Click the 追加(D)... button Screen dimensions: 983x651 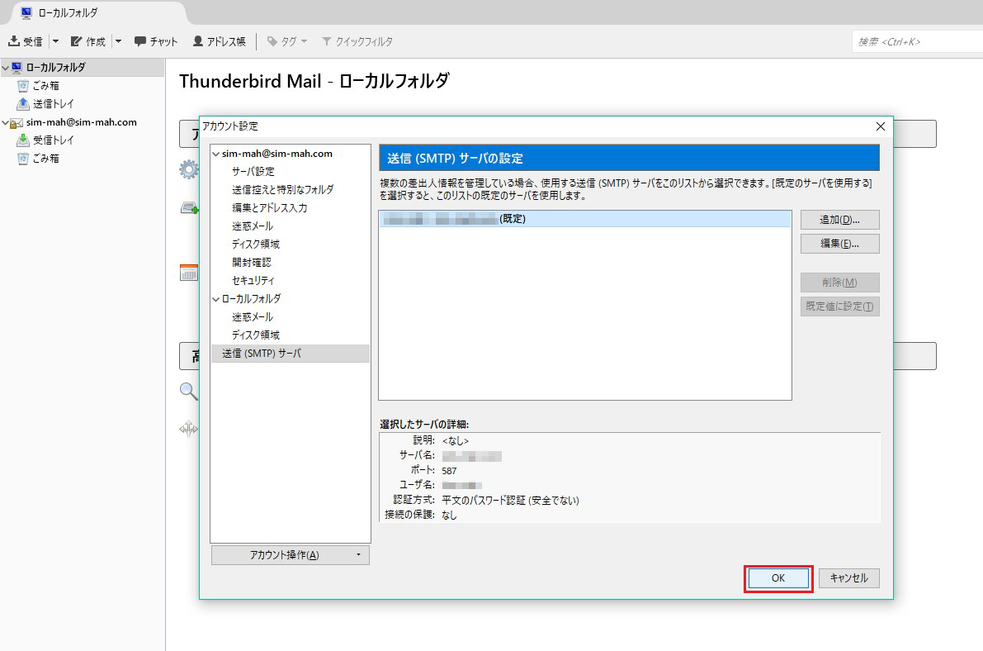coord(839,220)
